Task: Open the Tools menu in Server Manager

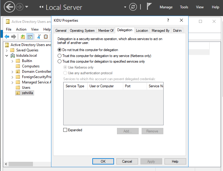Action: click(184, 7)
